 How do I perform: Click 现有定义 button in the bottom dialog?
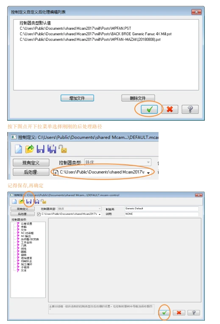pos(22,209)
